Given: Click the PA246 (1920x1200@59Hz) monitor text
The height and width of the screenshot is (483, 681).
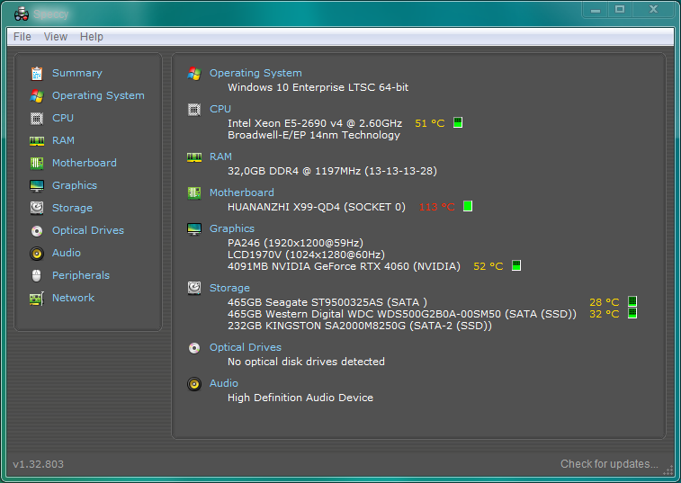Looking at the screenshot, I should 295,243.
